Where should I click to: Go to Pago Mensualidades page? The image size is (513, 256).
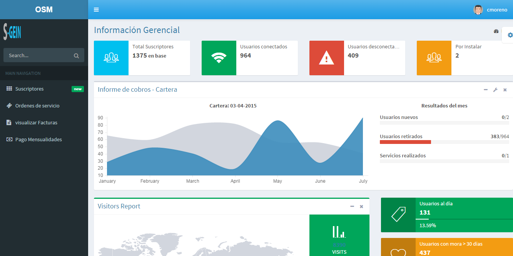(x=38, y=140)
